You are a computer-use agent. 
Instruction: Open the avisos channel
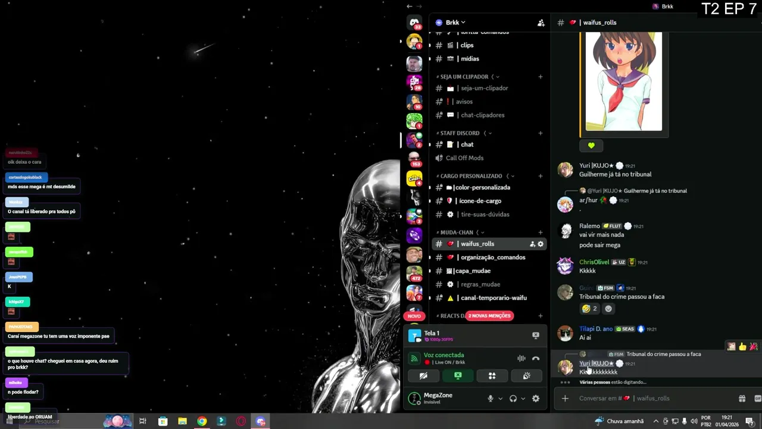click(489, 102)
